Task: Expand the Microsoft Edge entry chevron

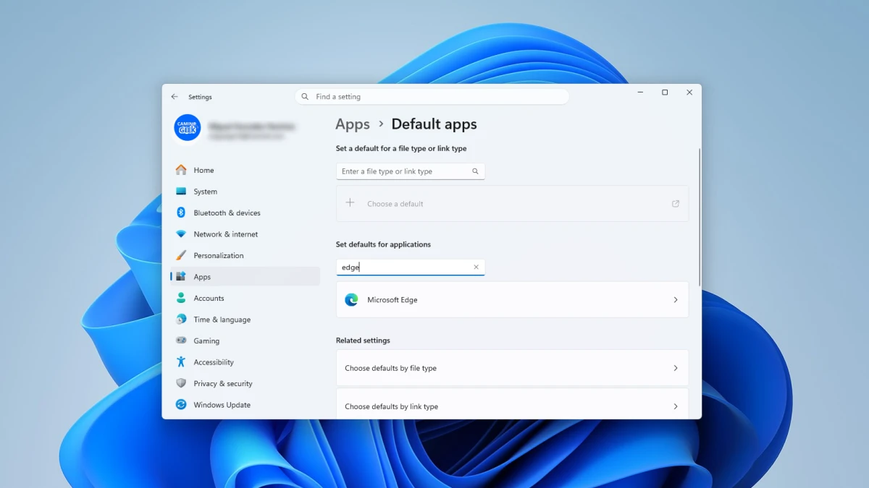Action: (x=676, y=299)
